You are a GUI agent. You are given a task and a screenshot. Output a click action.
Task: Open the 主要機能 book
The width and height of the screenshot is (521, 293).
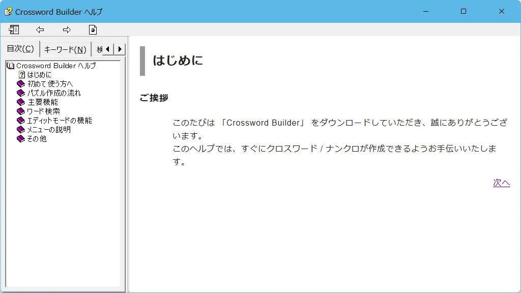(x=43, y=102)
